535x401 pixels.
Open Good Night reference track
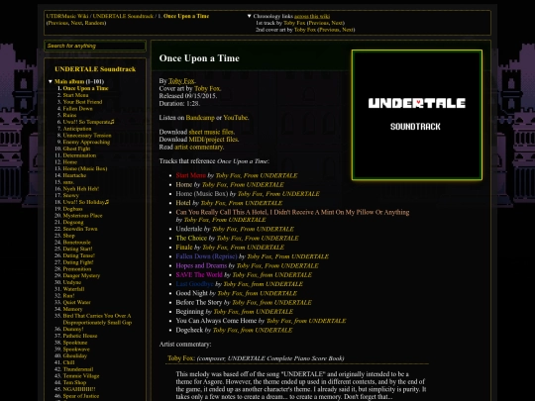pyautogui.click(x=192, y=293)
